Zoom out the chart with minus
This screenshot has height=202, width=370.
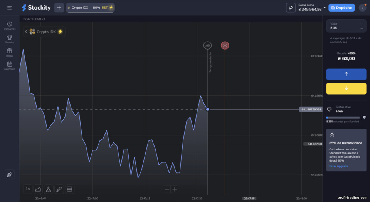point(167,189)
